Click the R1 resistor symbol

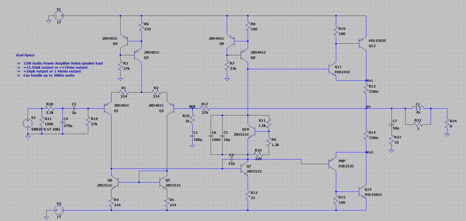point(124,92)
